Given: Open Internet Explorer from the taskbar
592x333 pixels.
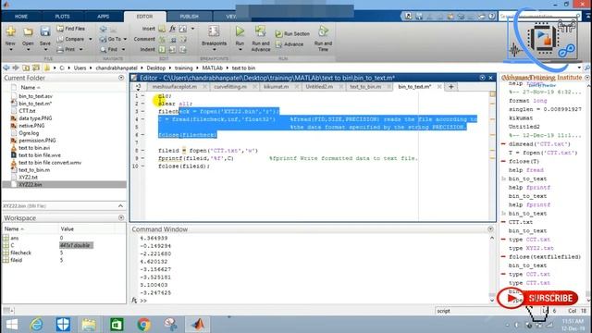Looking at the screenshot, I should 37,325.
